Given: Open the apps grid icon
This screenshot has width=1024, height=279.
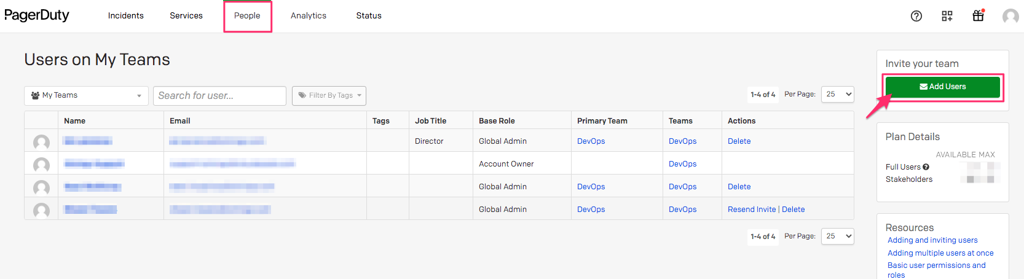Looking at the screenshot, I should (947, 16).
